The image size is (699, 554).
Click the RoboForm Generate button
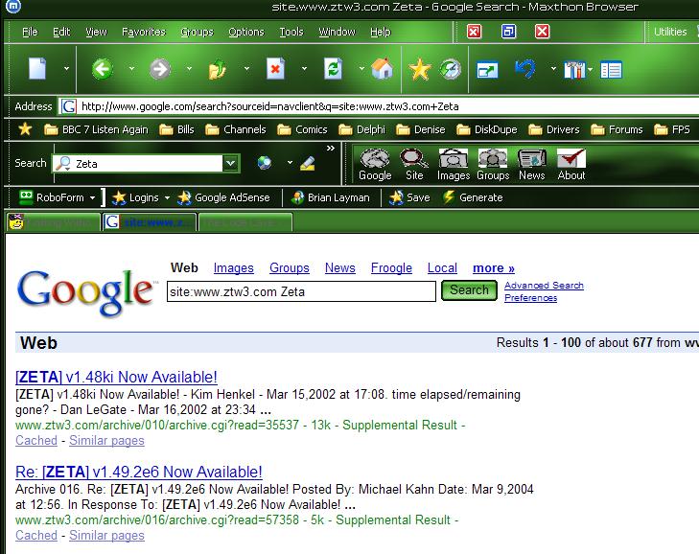[473, 197]
